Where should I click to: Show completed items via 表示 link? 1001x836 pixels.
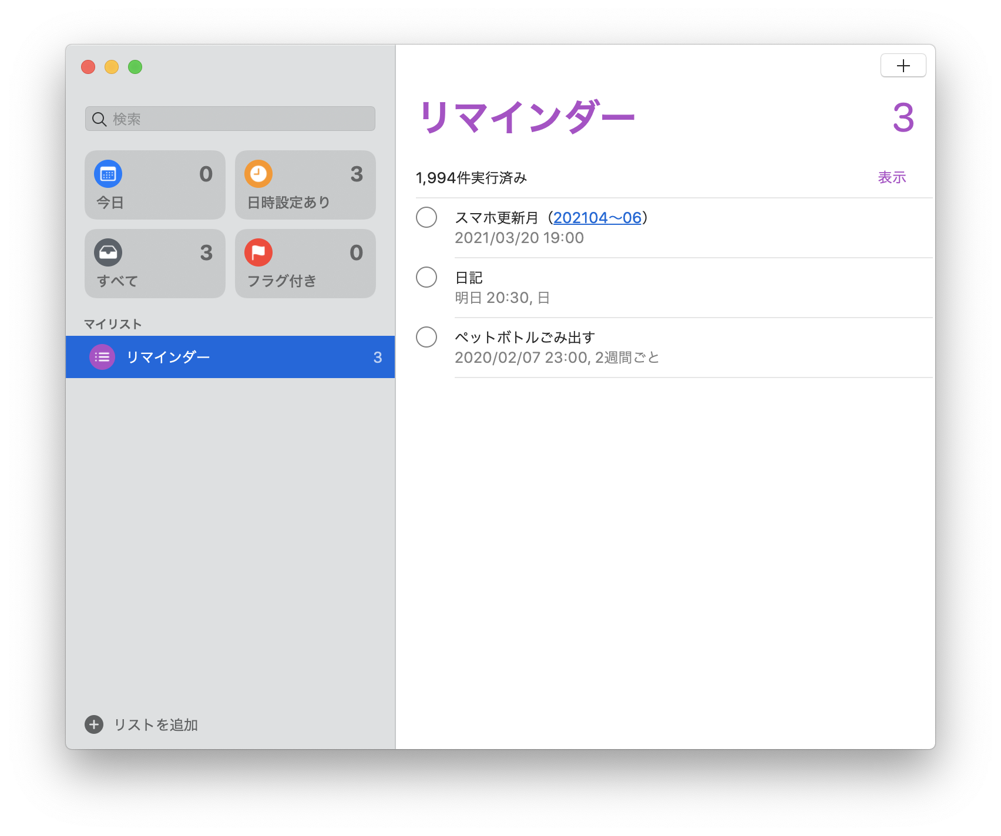tap(892, 177)
